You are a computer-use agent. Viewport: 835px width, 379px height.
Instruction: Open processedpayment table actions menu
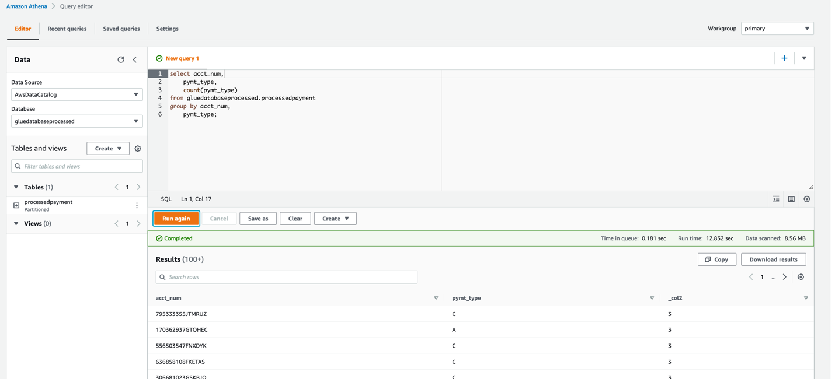[x=137, y=205]
